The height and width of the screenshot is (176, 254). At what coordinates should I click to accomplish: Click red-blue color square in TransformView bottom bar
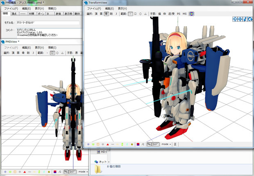pyautogui.click(x=138, y=144)
